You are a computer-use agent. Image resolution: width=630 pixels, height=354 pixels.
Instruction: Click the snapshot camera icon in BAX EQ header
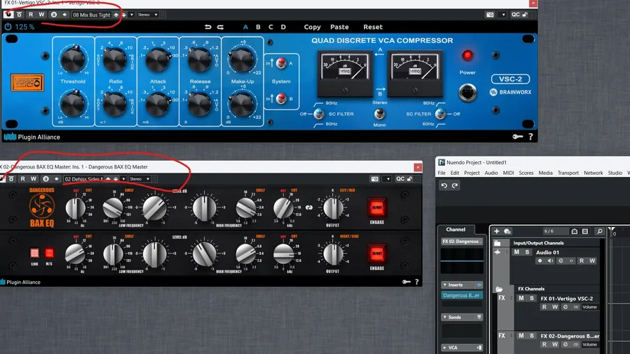(x=375, y=179)
